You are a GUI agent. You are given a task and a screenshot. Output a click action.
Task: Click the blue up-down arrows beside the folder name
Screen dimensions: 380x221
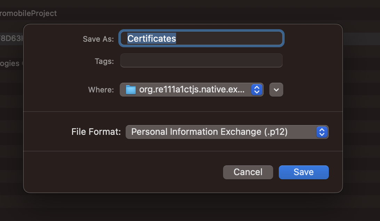pyautogui.click(x=257, y=90)
